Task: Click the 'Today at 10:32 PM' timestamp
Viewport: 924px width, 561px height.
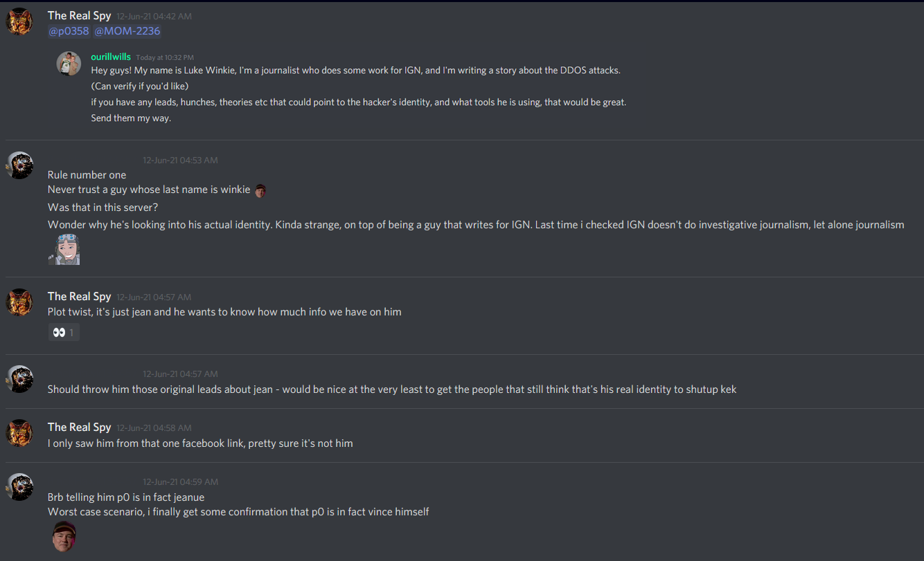Action: pyautogui.click(x=165, y=57)
